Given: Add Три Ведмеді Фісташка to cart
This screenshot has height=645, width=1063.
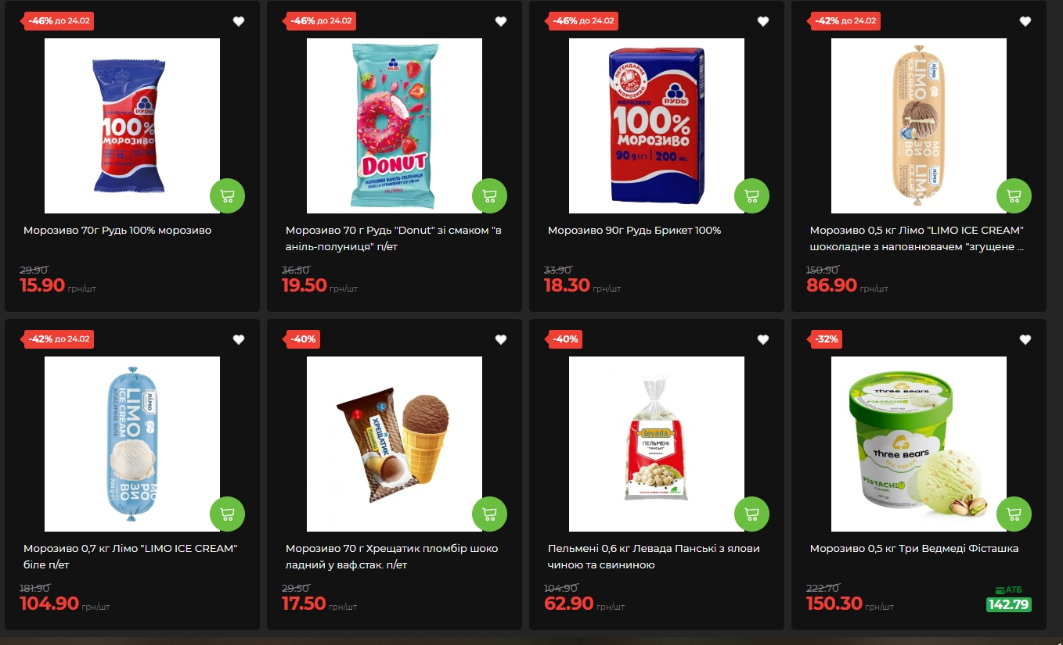Looking at the screenshot, I should 1014,514.
